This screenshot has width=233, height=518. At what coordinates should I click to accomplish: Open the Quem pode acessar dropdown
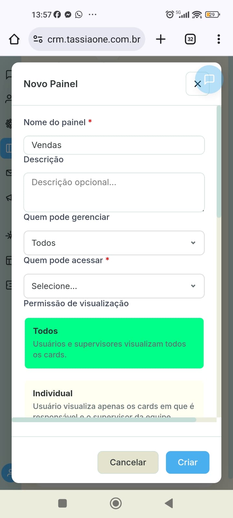coord(114,286)
